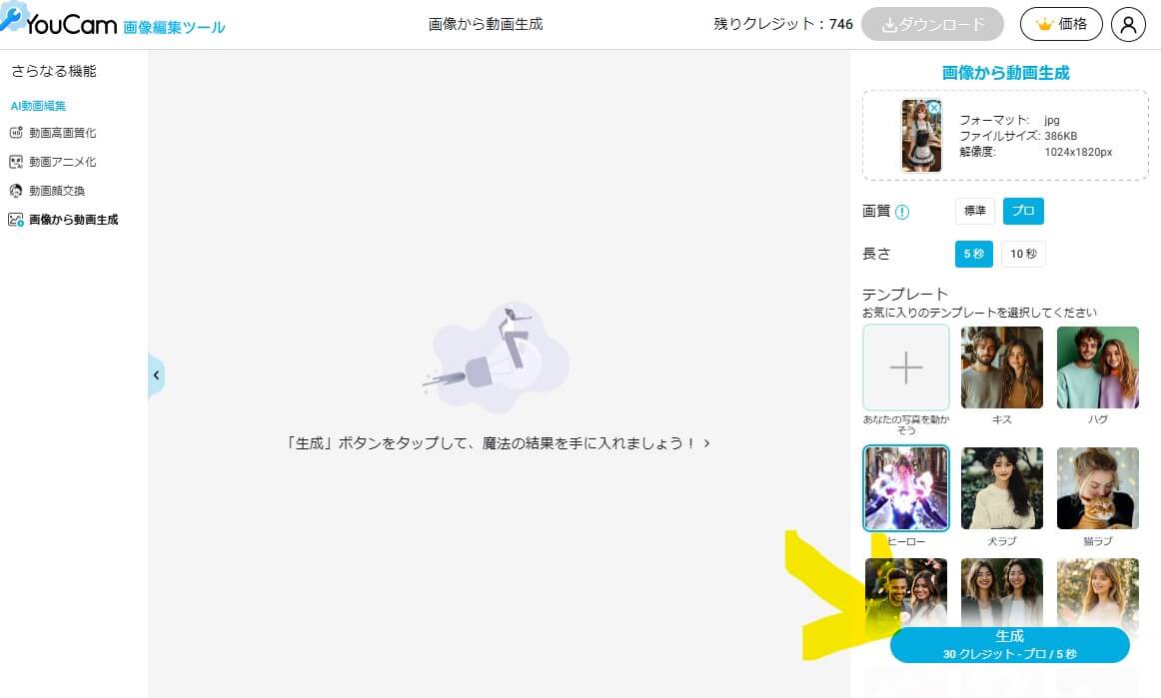Click the 画像編集ツール header text
Image resolution: width=1161 pixels, height=698 pixels.
174,27
